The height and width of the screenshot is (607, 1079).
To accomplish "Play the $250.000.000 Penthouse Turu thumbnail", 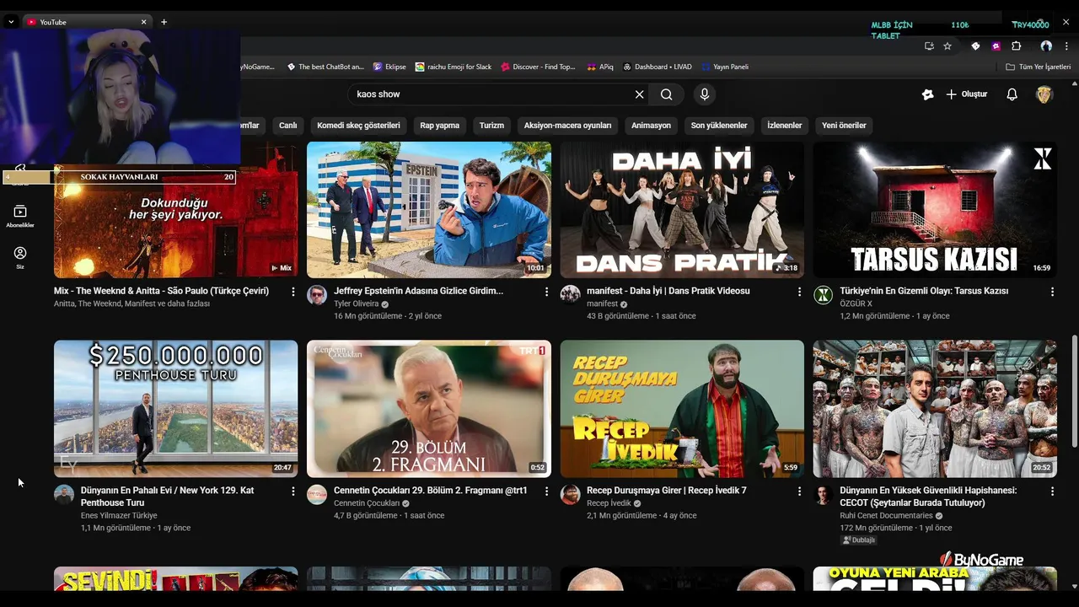I will (x=176, y=409).
